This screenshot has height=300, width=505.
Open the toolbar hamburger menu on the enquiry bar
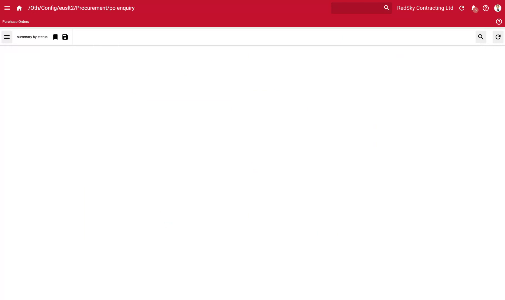(7, 37)
